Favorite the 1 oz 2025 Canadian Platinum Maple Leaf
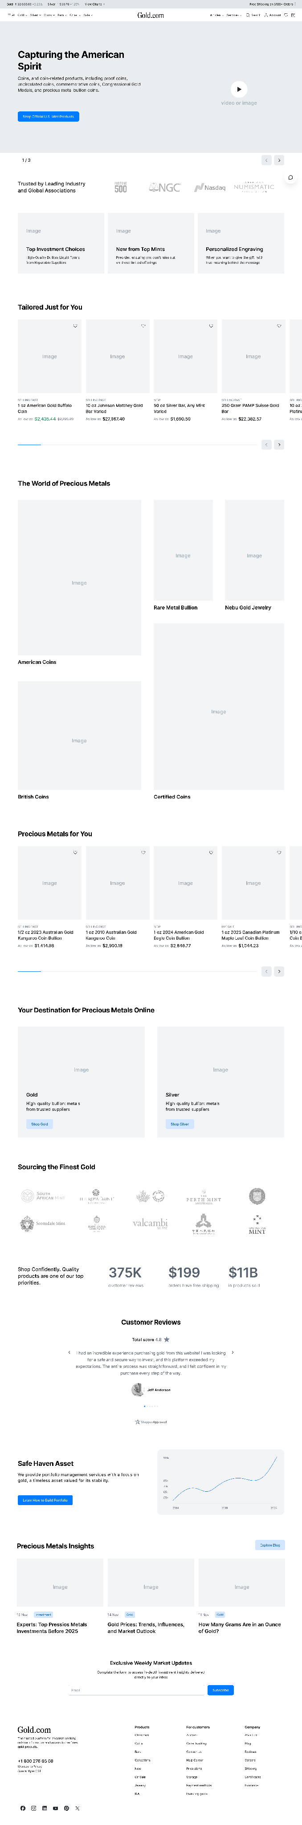Screen dimensions: 302x1825 coord(279,852)
